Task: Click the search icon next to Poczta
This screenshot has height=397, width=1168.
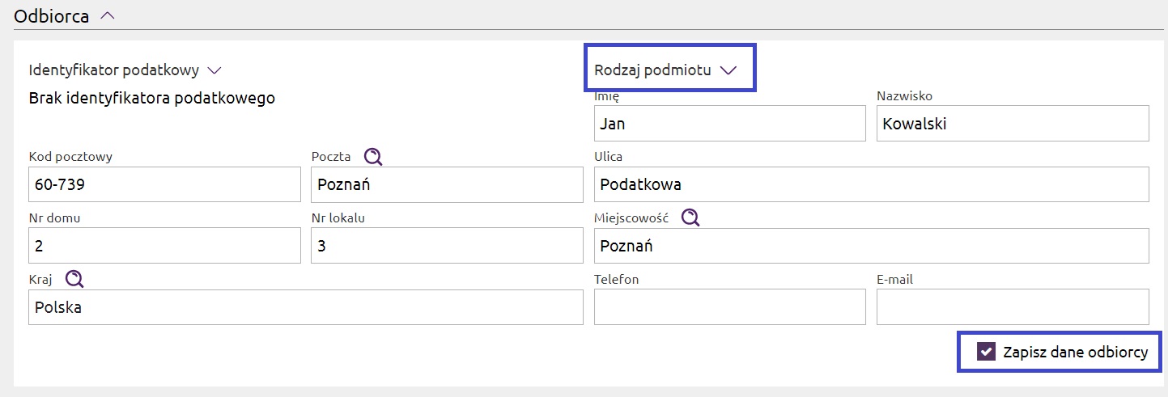Action: tap(372, 157)
